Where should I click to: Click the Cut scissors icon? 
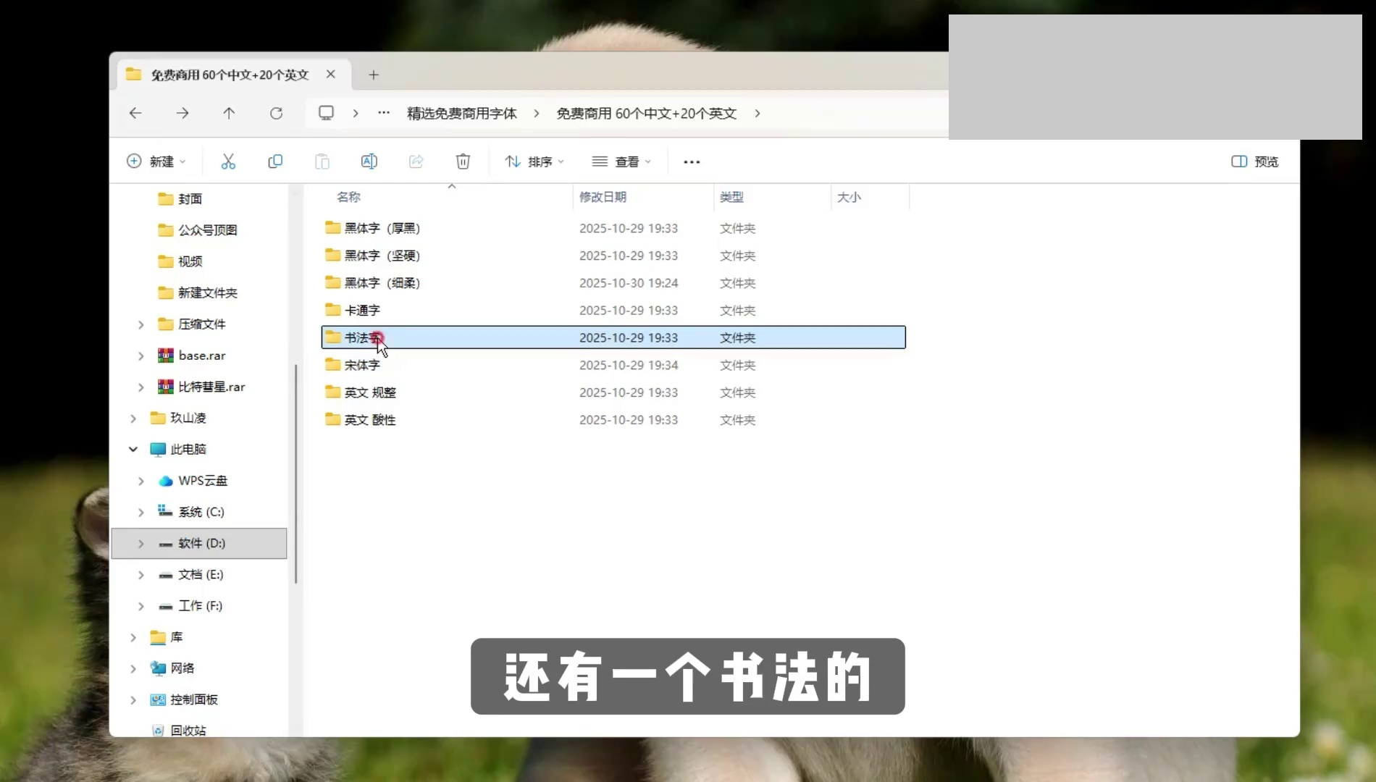(x=228, y=161)
